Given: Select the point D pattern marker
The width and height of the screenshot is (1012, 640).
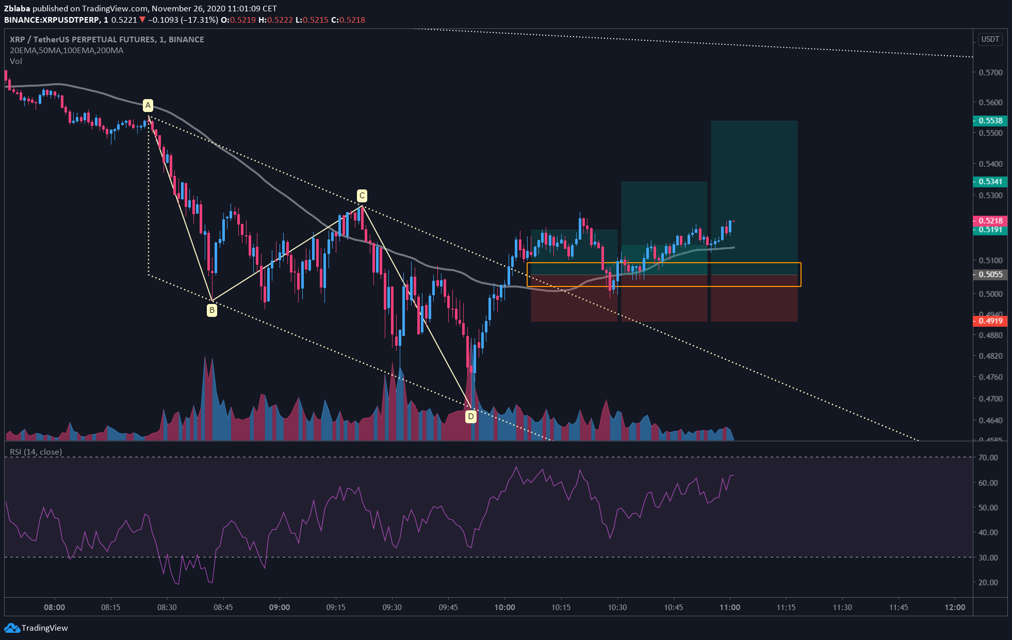Looking at the screenshot, I should click(x=471, y=417).
